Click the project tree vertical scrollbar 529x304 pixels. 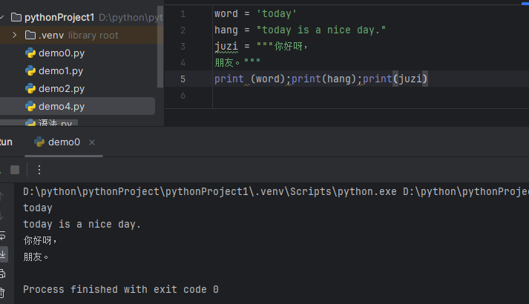click(x=160, y=47)
